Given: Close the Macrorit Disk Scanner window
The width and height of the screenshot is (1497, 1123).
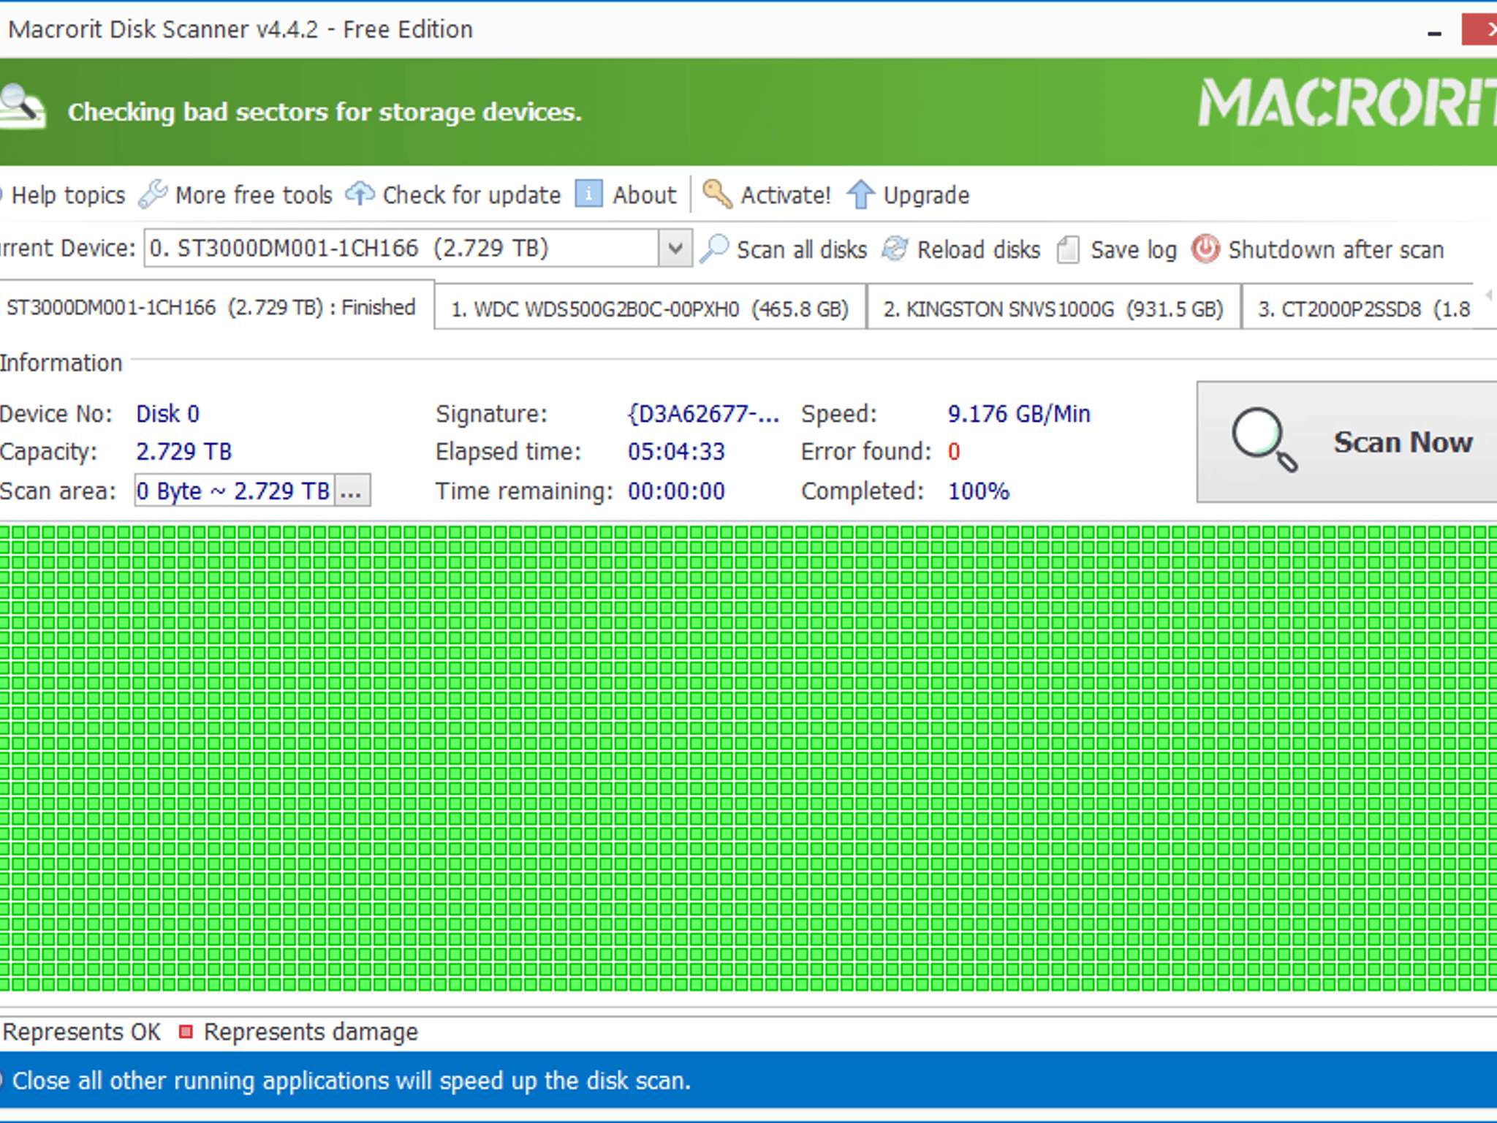Looking at the screenshot, I should point(1479,29).
